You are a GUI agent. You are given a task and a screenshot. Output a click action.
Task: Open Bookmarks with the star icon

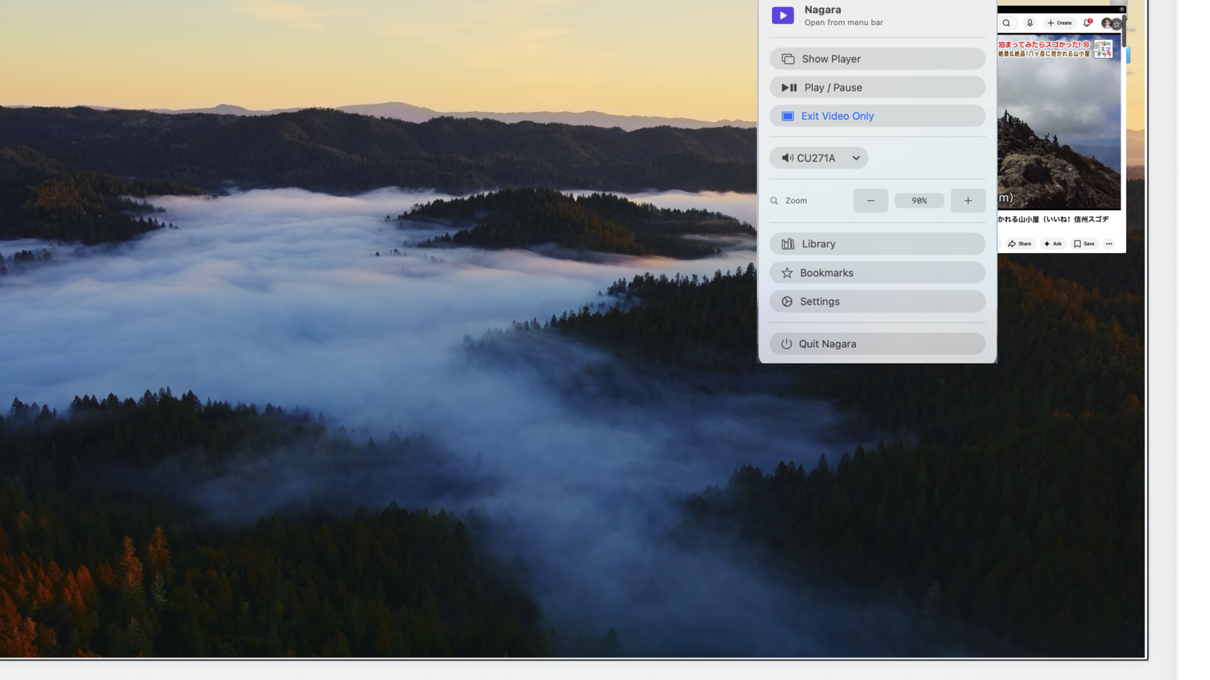877,272
